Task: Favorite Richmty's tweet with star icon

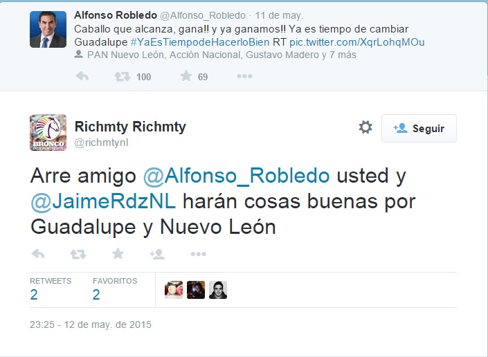Action: pyautogui.click(x=118, y=254)
